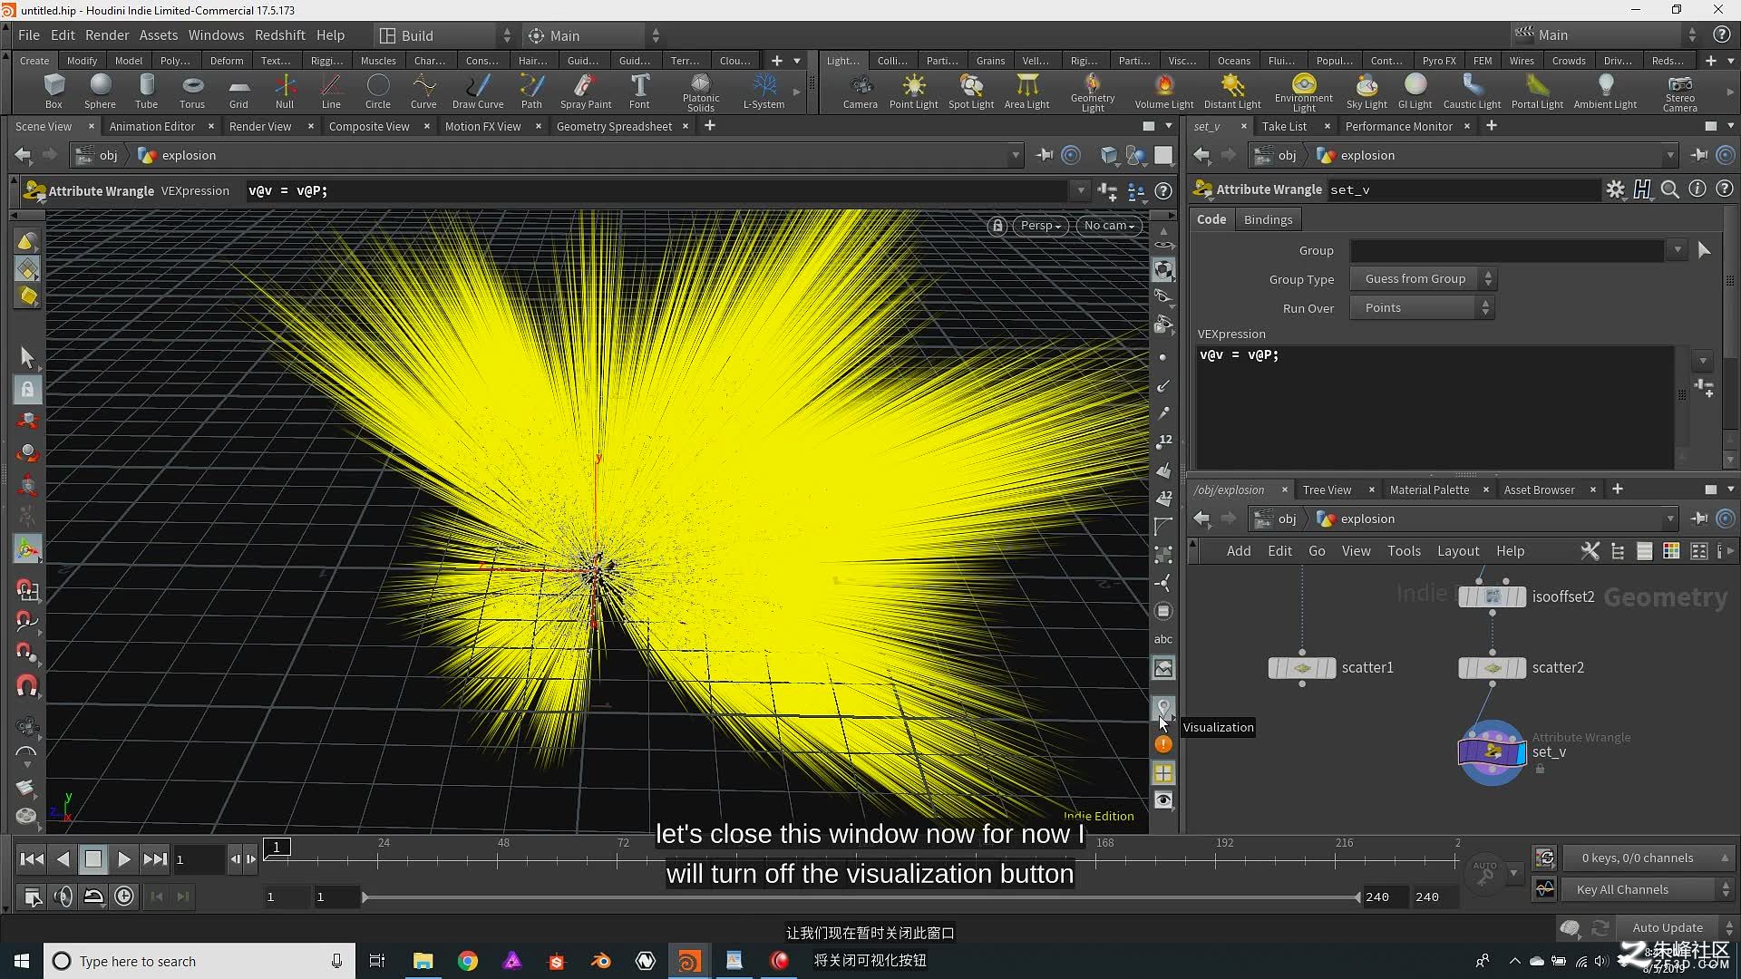Viewport: 1741px width, 979px height.
Task: Open the Key All Channels dropdown
Action: (1648, 890)
